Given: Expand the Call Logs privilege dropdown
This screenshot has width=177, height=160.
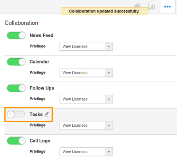Looking at the screenshot, I should point(86,152).
